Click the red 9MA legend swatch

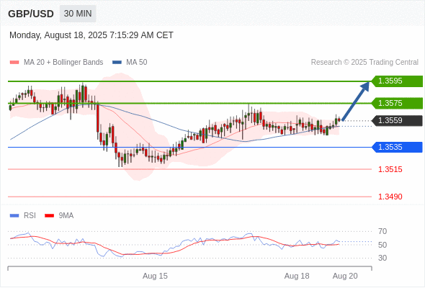pos(49,216)
